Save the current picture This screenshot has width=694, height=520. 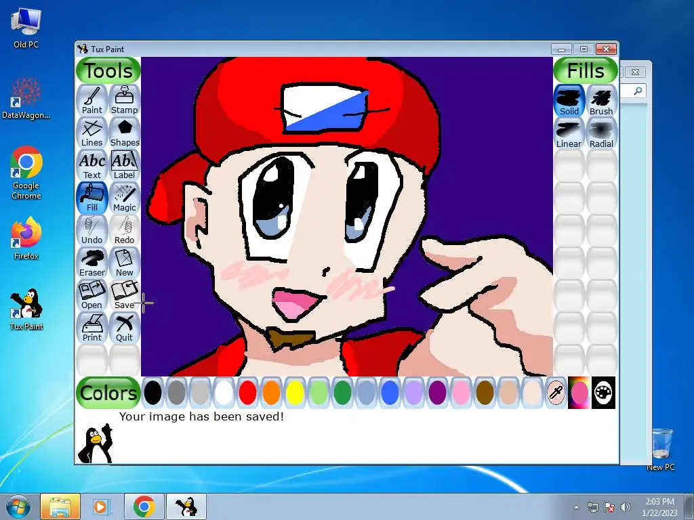tap(125, 295)
